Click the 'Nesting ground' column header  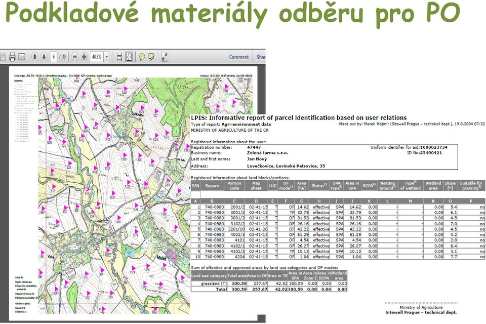tap(387, 186)
